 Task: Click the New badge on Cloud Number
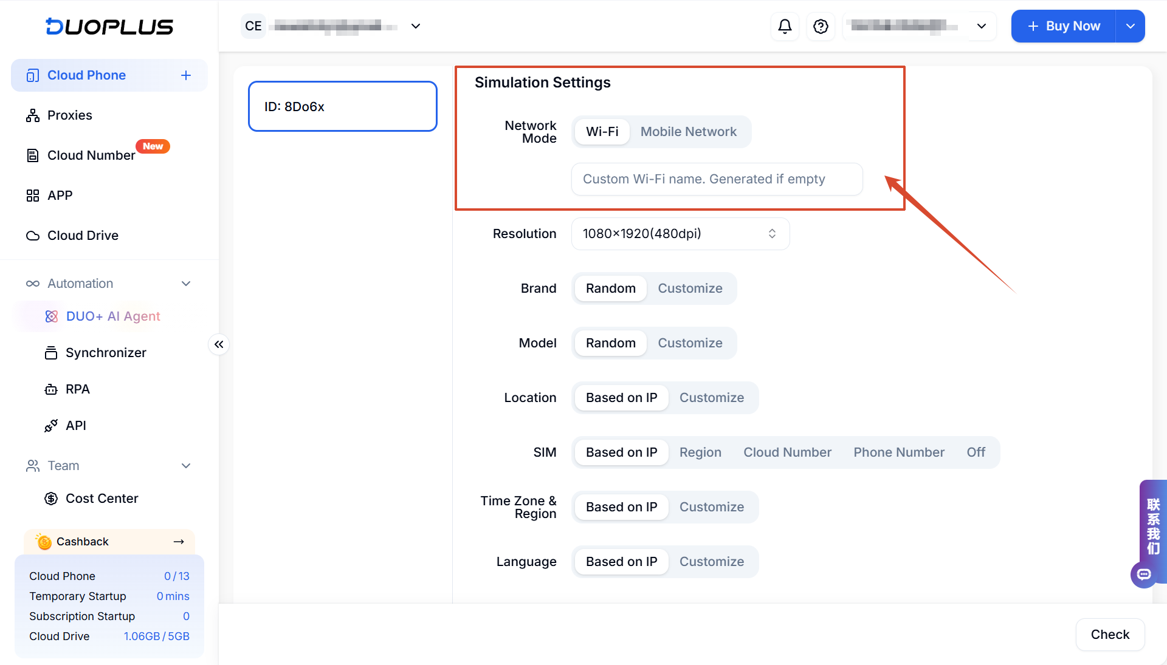153,146
